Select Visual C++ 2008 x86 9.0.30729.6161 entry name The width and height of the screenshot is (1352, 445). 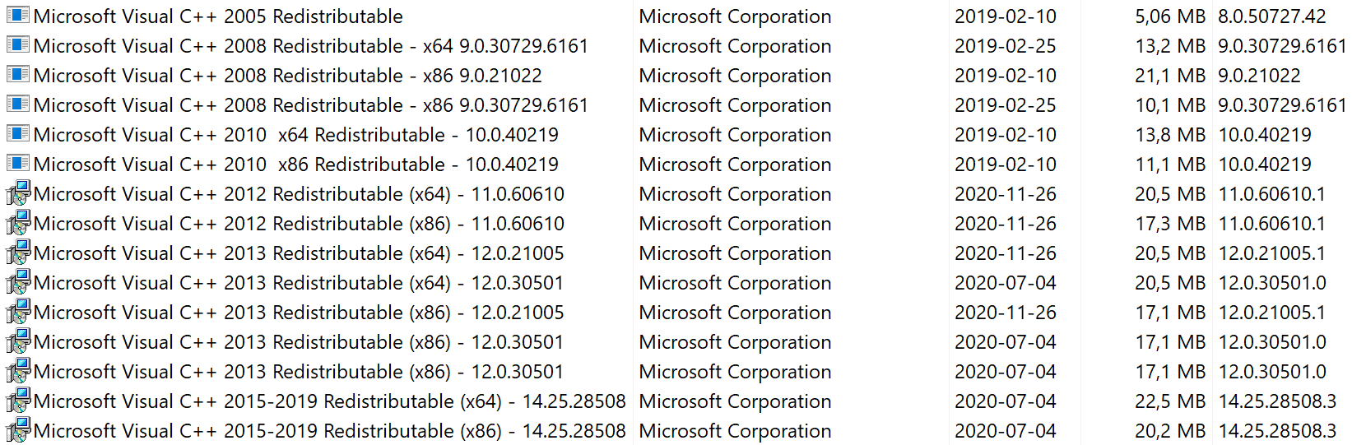point(311,105)
